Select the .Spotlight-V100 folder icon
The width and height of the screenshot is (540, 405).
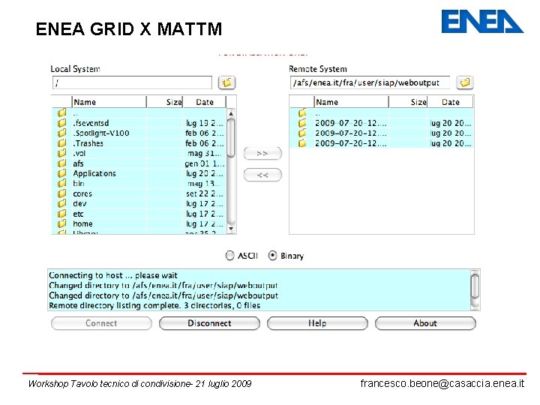pyautogui.click(x=62, y=133)
